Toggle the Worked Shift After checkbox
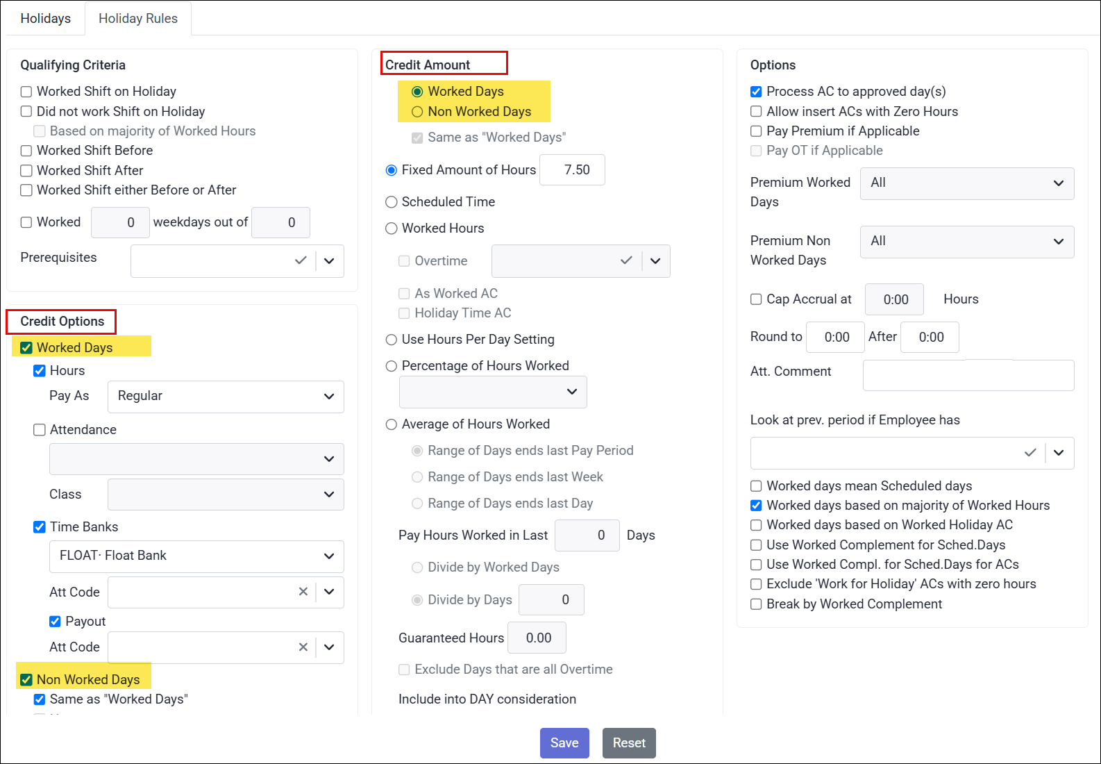The height and width of the screenshot is (764, 1101). click(26, 171)
